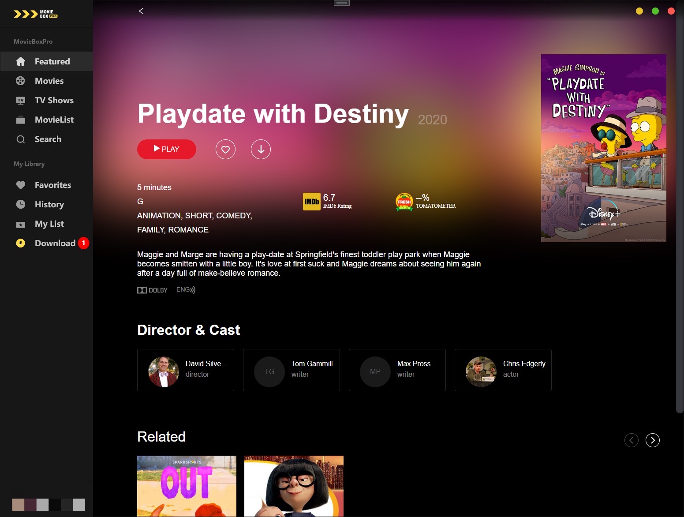This screenshot has width=684, height=517.
Task: Click the My List star icon
Action: point(21,225)
